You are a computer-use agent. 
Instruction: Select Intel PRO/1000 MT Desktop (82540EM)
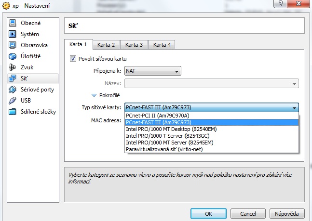212,129
